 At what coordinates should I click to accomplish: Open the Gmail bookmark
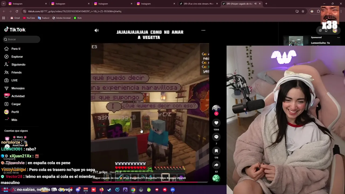pyautogui.click(x=15, y=18)
